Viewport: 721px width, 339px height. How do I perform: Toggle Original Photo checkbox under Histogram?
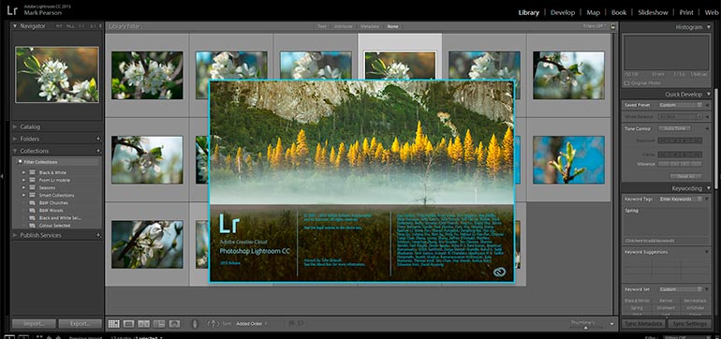pos(626,83)
